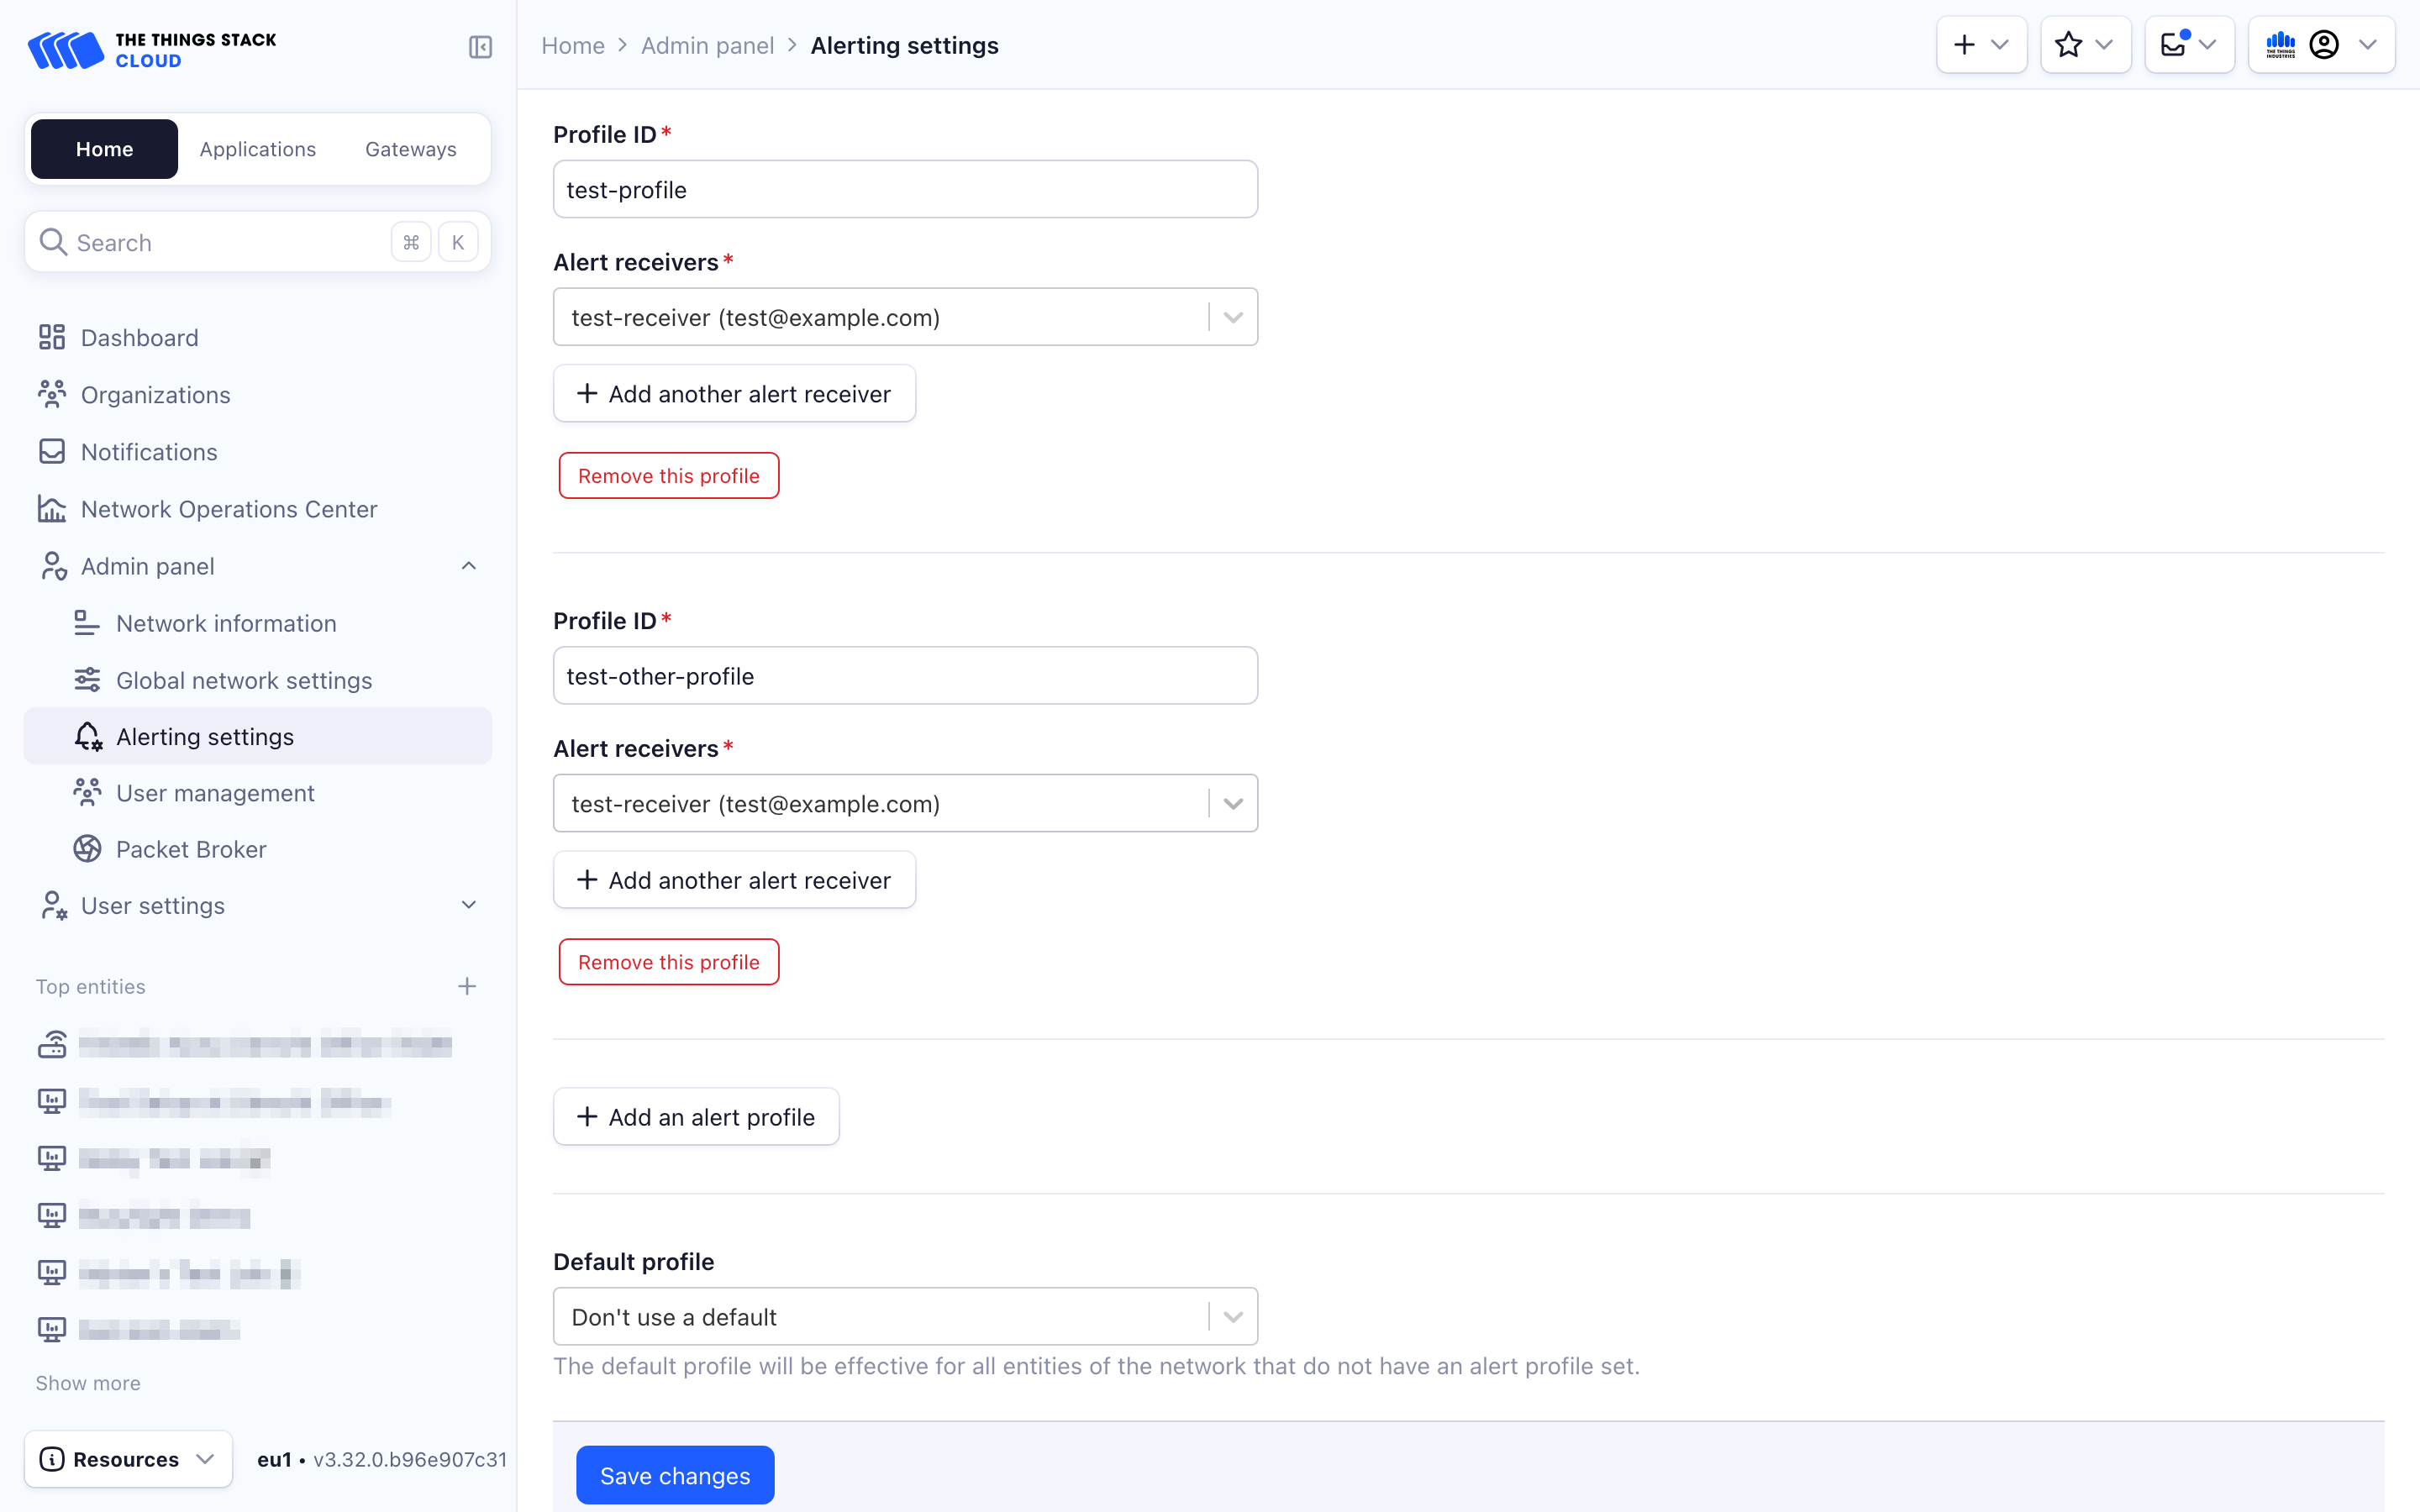
Task: Open Notifications in the sidebar
Action: [148, 451]
